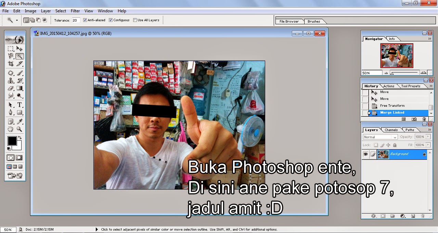
Task: Toggle Anti-aliased checkbox
Action: pos(85,20)
